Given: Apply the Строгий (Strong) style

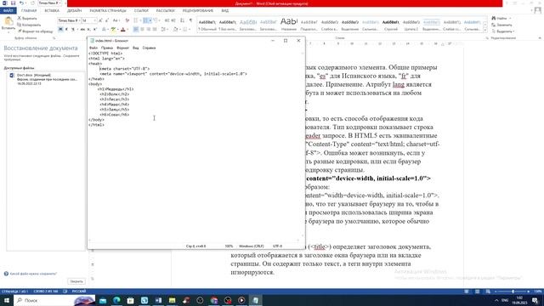Looking at the screenshot, I should (391, 25).
